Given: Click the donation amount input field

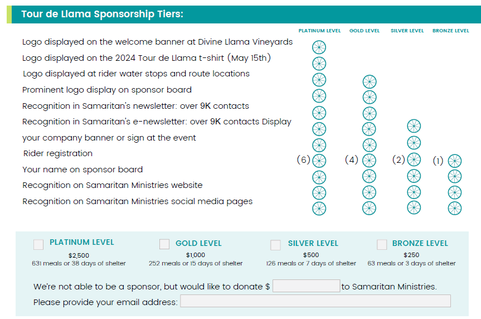Looking at the screenshot, I should [x=306, y=286].
